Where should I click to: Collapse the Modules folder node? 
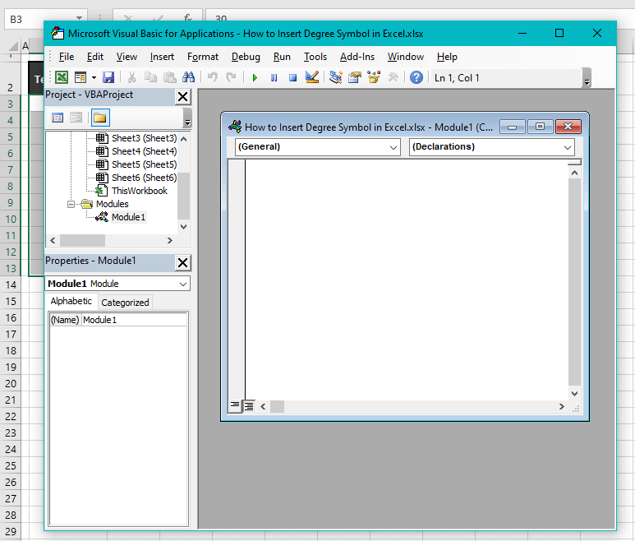pos(71,204)
